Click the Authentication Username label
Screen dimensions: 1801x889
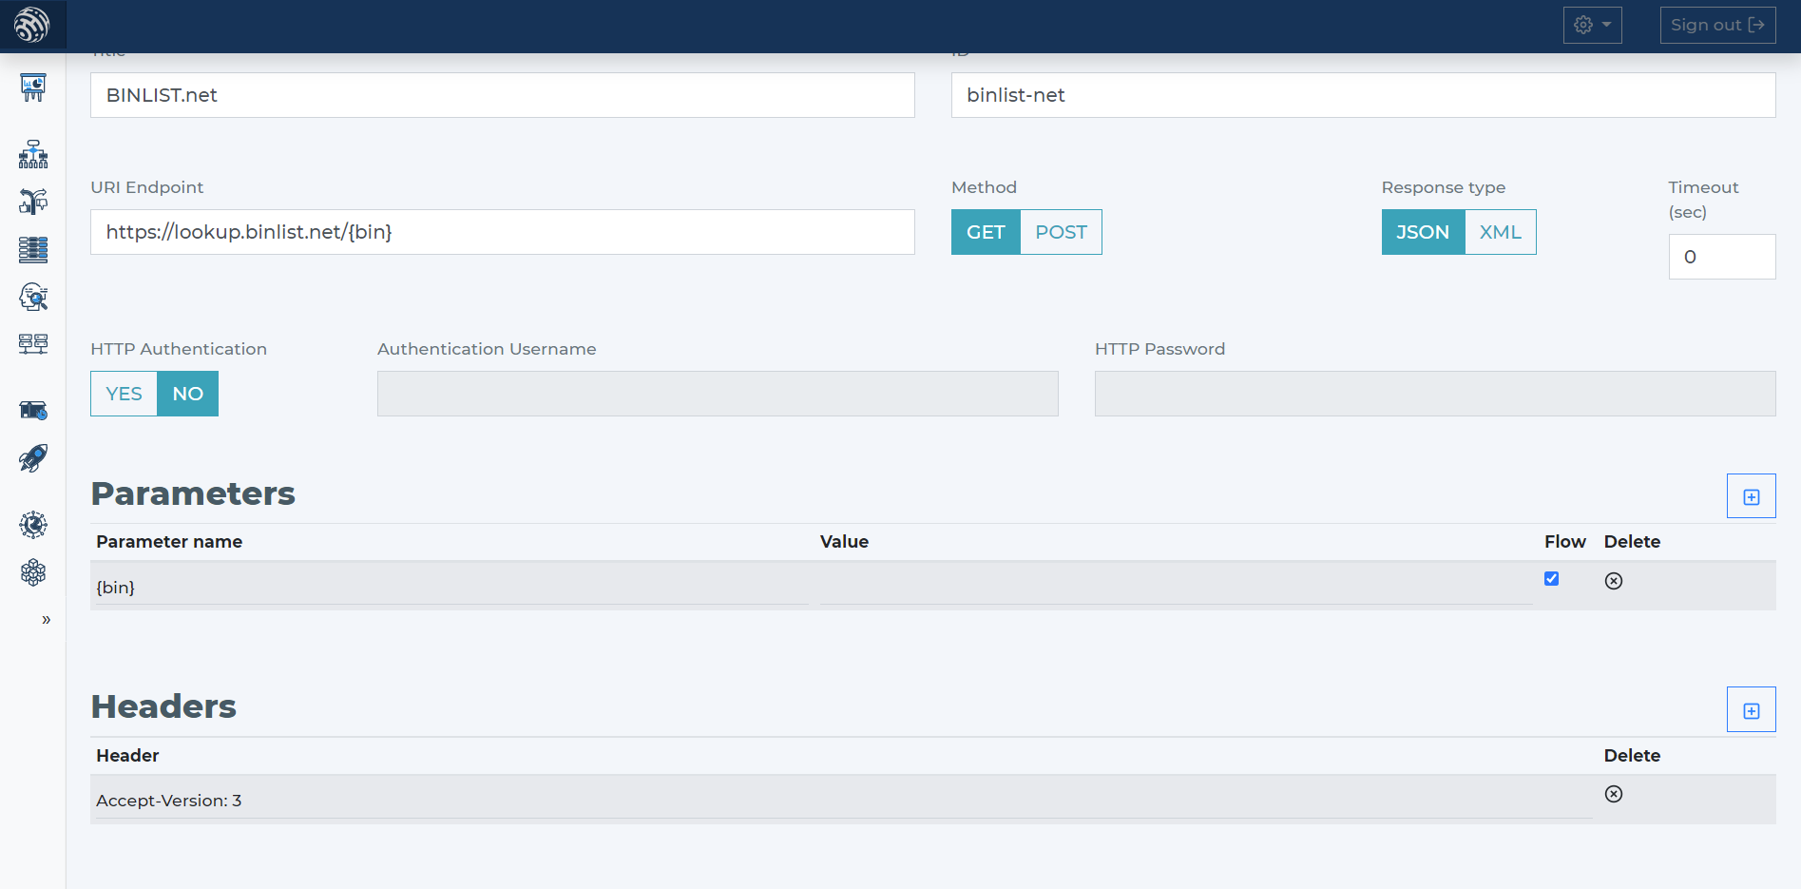tap(487, 349)
